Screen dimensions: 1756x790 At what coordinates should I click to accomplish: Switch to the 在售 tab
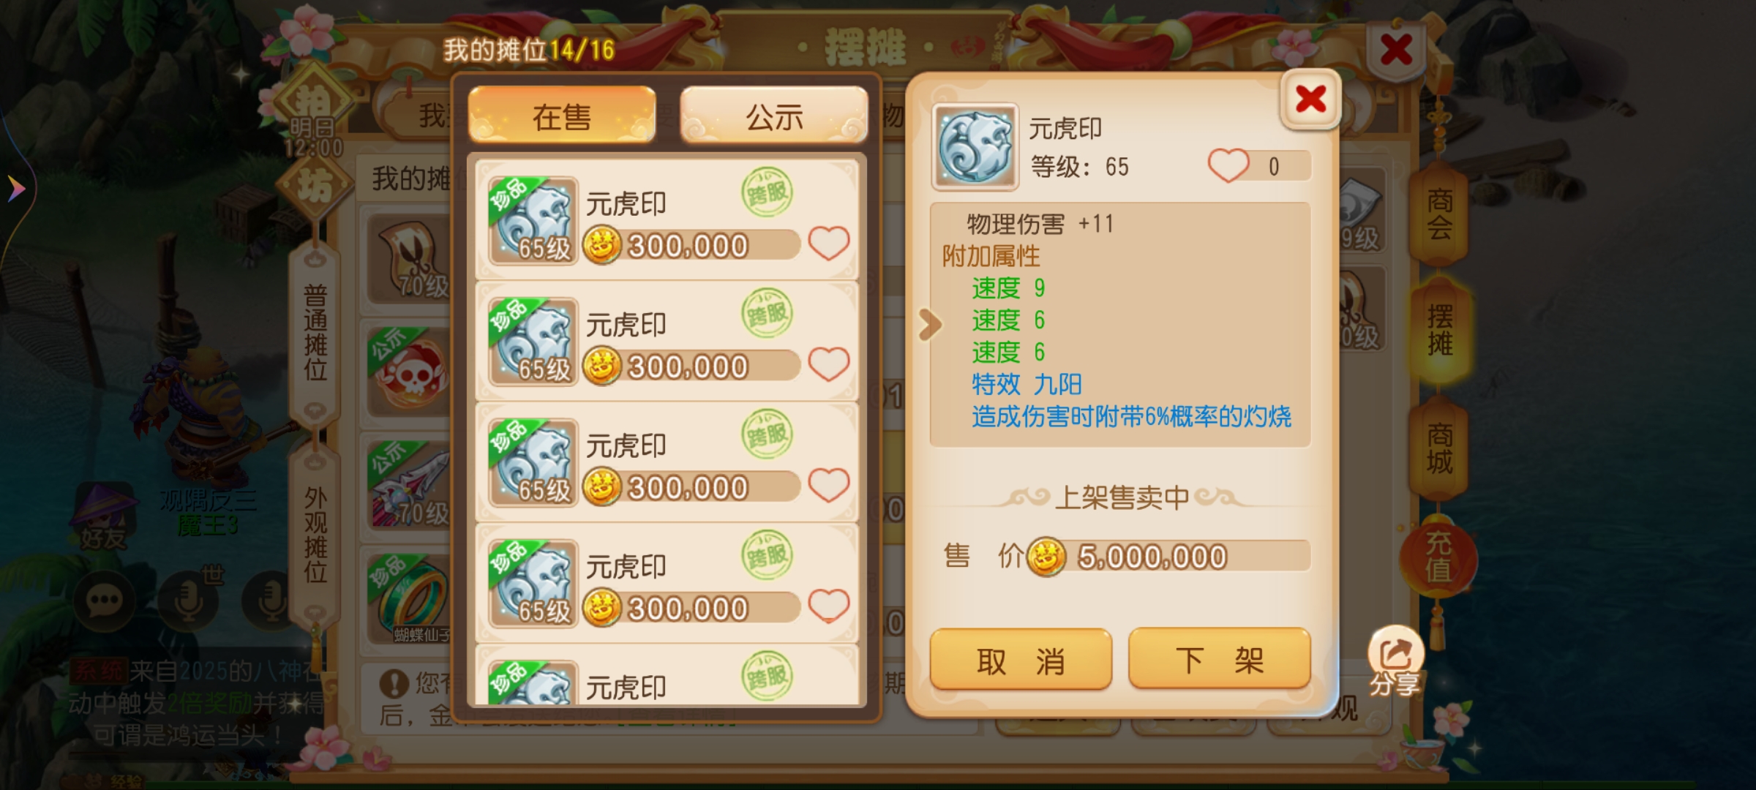coord(562,116)
